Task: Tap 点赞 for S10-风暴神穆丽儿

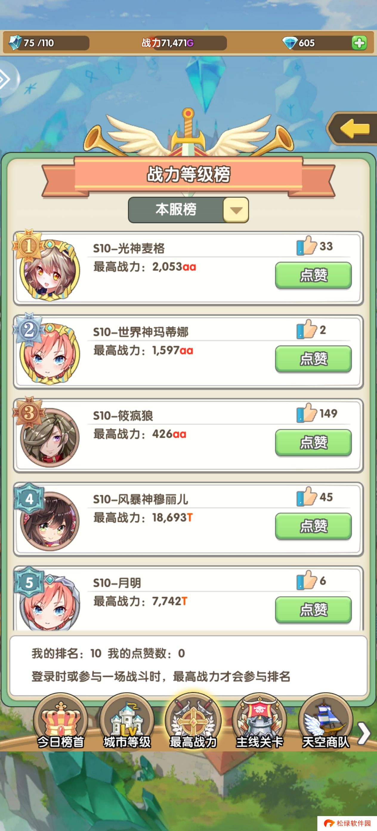Action: pyautogui.click(x=313, y=526)
